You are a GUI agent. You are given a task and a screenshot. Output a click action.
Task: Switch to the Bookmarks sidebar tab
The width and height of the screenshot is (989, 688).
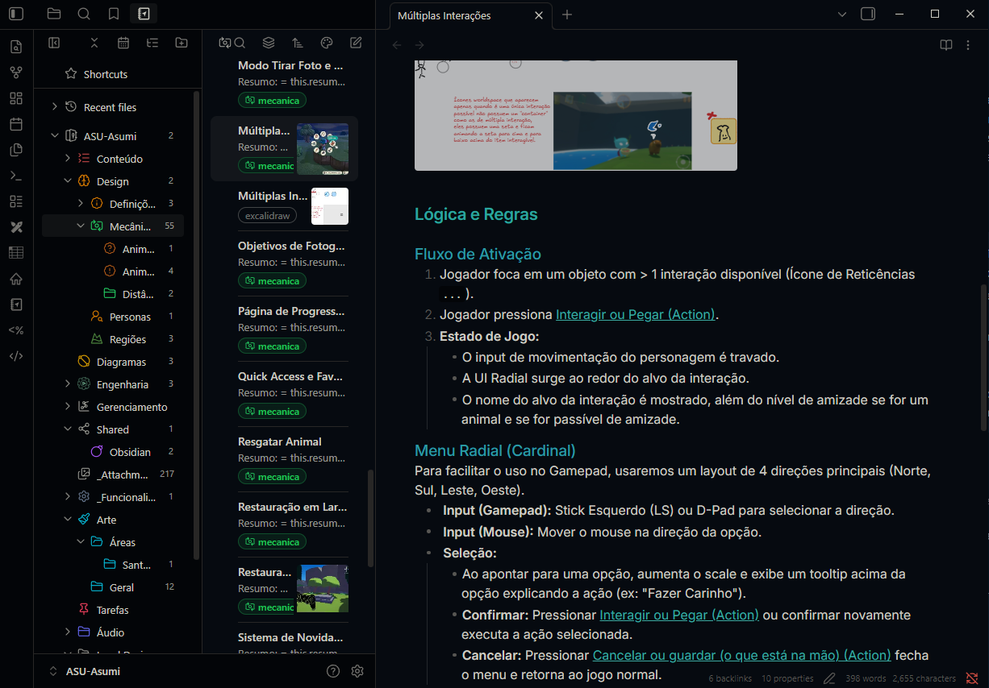[x=114, y=14]
